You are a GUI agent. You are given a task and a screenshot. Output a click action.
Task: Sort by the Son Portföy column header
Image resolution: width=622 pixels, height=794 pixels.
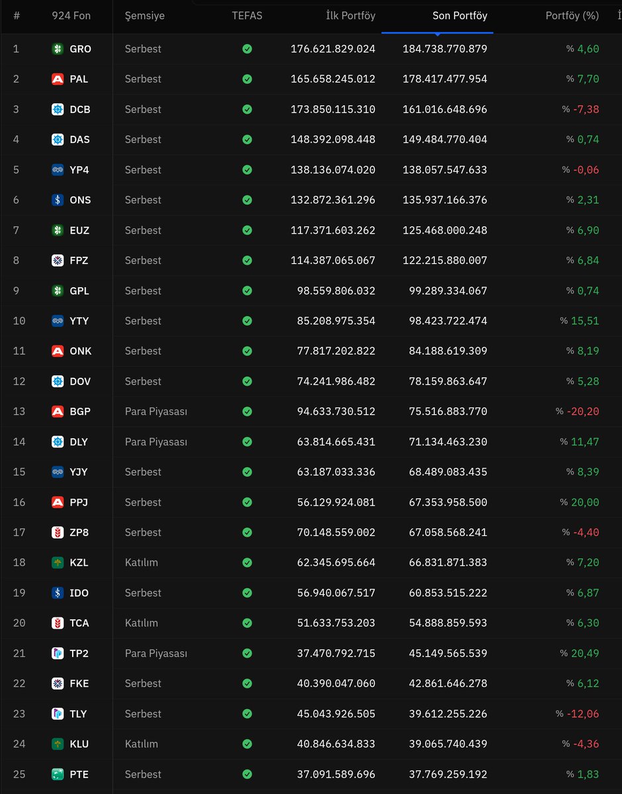[x=460, y=15]
